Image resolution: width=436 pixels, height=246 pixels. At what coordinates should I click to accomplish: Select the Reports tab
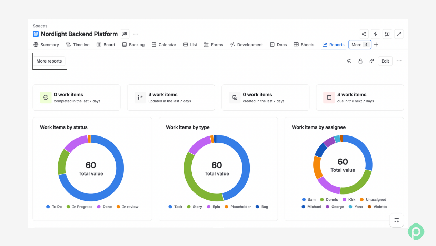click(334, 45)
